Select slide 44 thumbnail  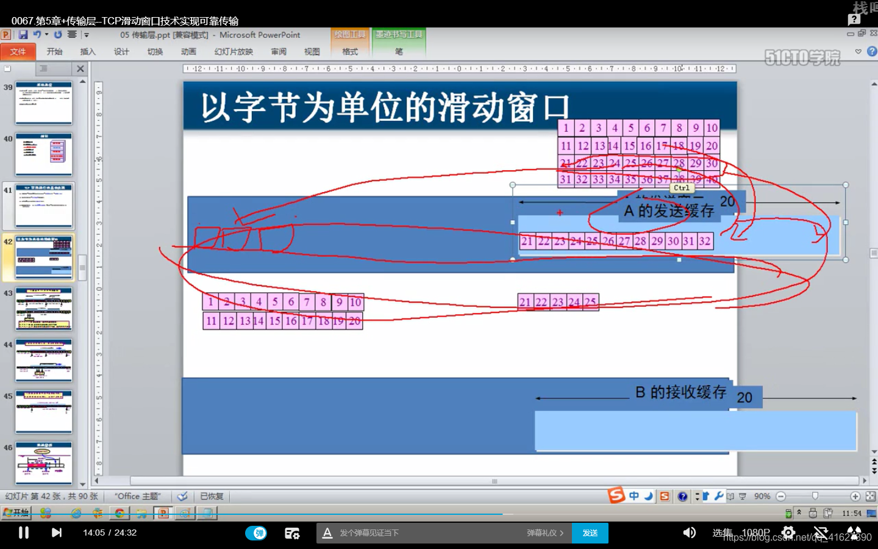[43, 360]
